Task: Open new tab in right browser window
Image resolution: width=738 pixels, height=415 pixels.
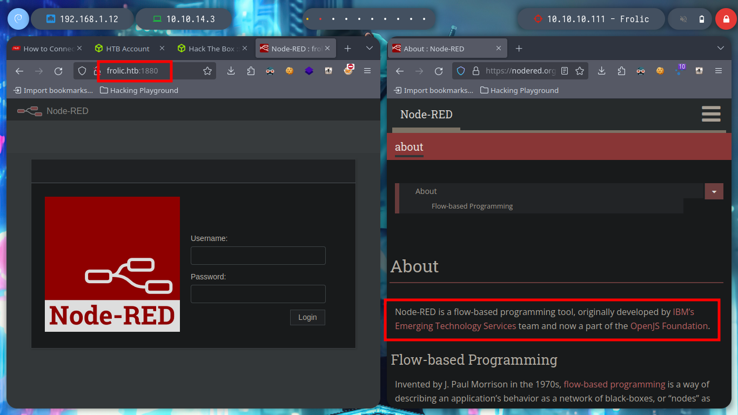Action: click(519, 49)
